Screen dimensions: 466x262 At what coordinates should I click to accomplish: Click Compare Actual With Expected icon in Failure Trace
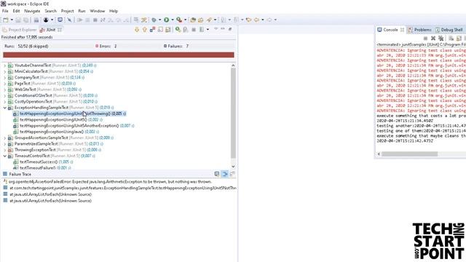point(232,174)
